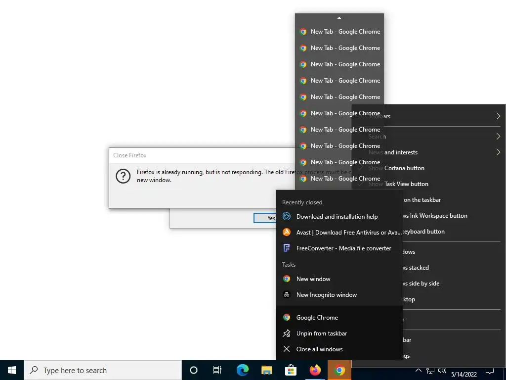Choose 'New Incognito window' task
The height and width of the screenshot is (380, 506).
point(339,295)
